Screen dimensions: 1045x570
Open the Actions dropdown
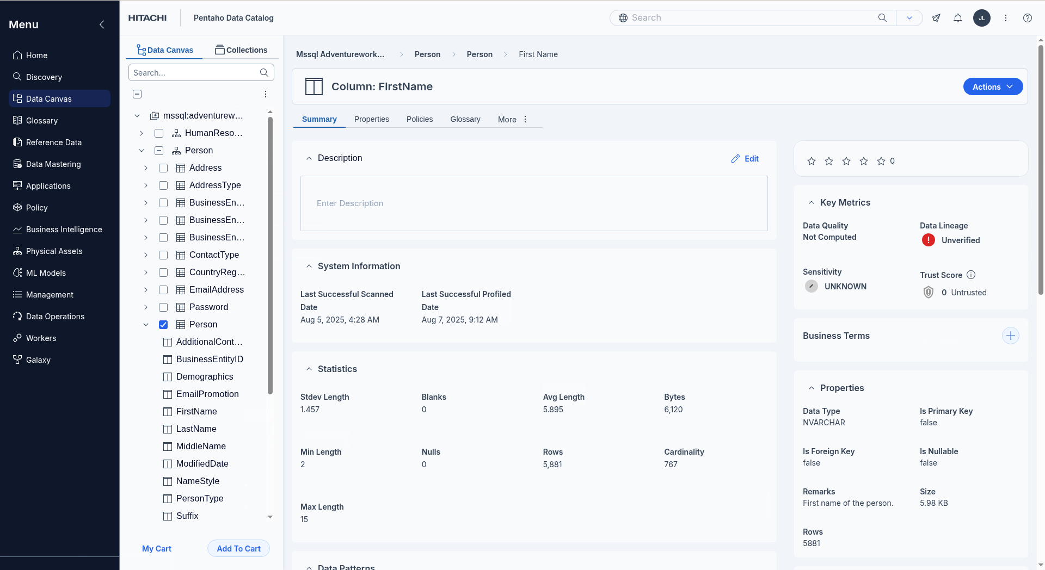992,87
